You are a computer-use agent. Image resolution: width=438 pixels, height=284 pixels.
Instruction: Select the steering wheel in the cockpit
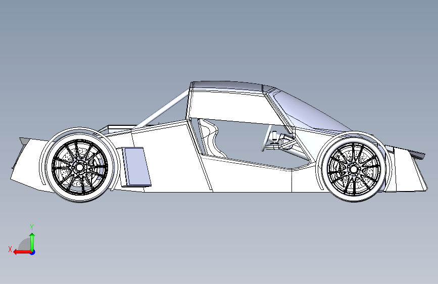266,138
